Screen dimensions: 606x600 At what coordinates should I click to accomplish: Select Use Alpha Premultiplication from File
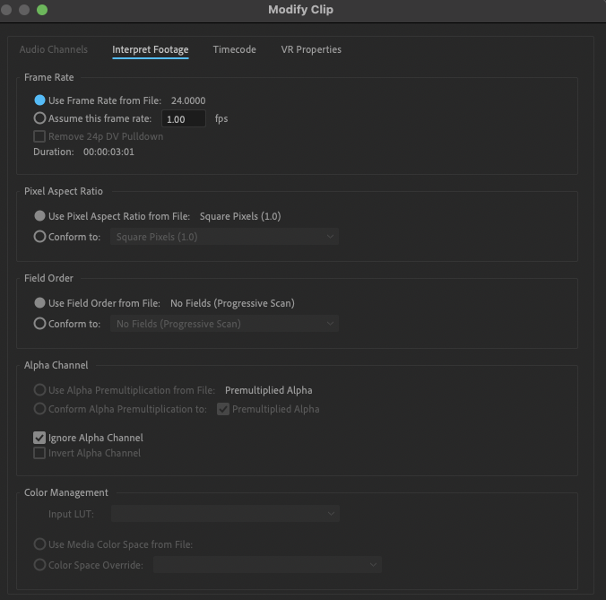[39, 390]
